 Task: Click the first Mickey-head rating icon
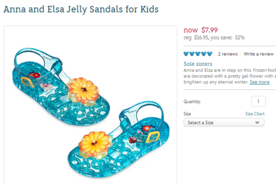pos(186,54)
